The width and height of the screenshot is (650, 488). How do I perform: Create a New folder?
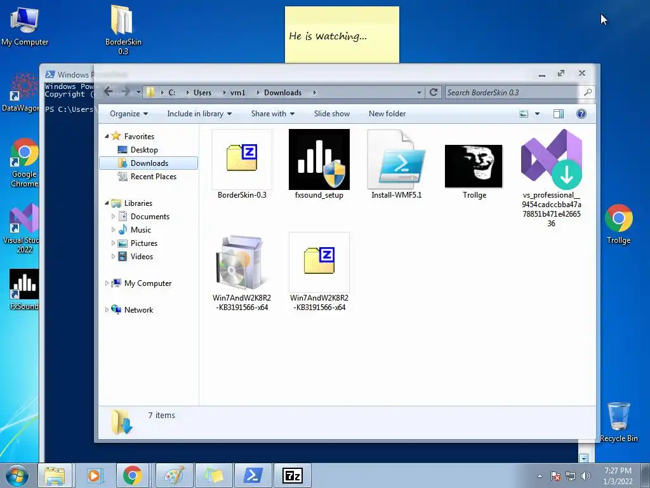[387, 114]
